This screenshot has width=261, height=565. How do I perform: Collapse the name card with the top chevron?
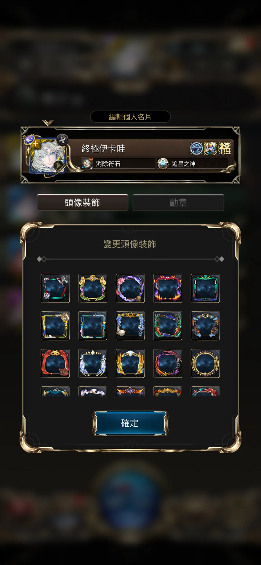click(48, 123)
